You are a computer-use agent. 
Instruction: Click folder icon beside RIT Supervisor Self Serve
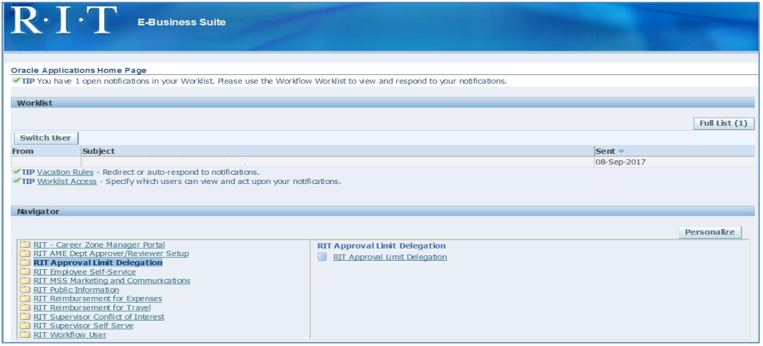point(25,325)
